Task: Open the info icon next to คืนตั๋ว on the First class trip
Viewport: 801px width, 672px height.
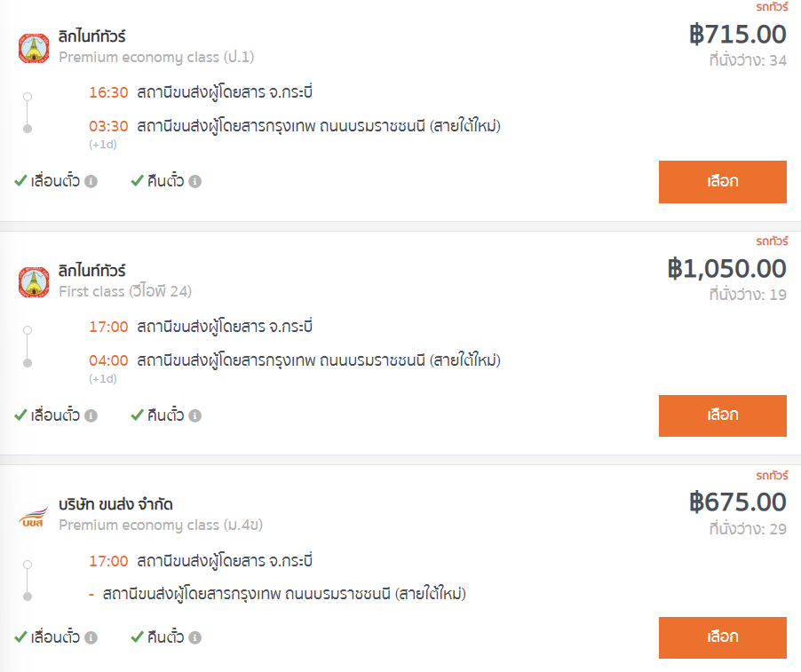Action: 195,415
